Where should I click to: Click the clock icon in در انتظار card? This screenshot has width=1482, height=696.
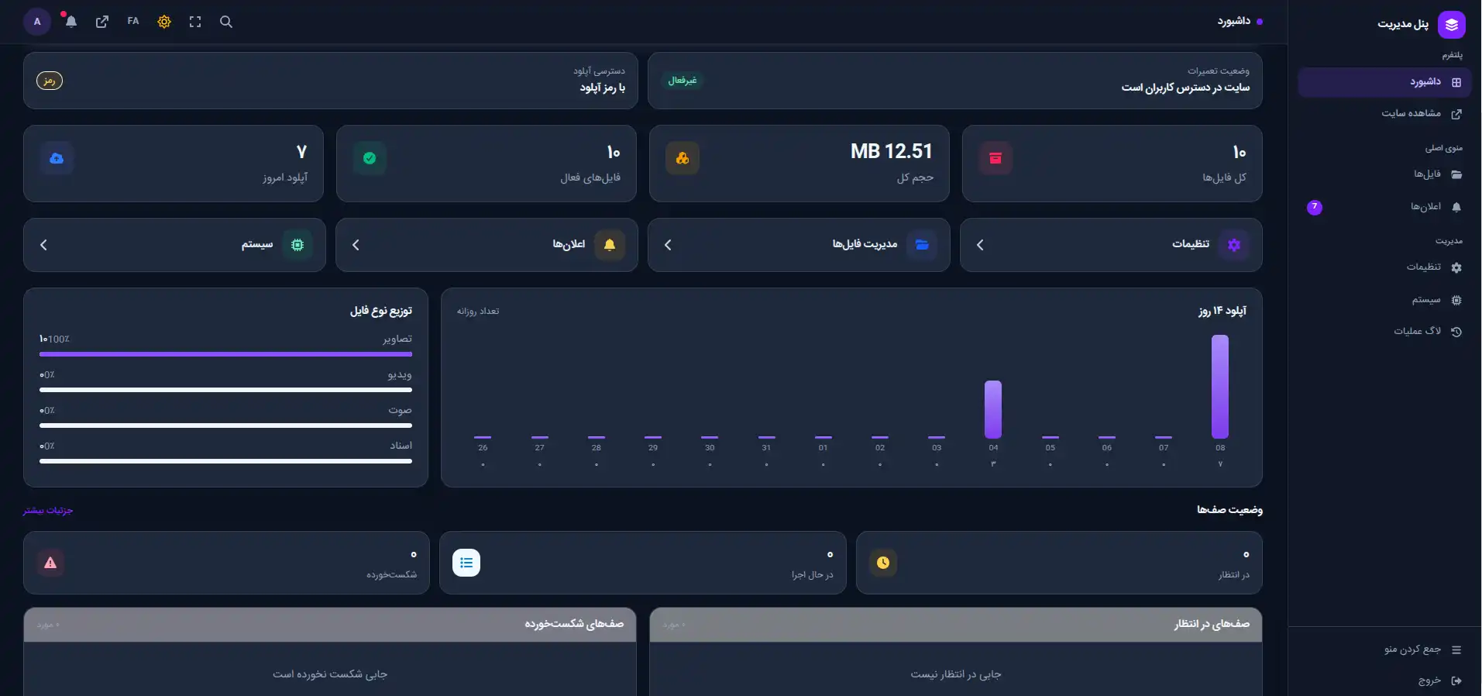click(883, 563)
